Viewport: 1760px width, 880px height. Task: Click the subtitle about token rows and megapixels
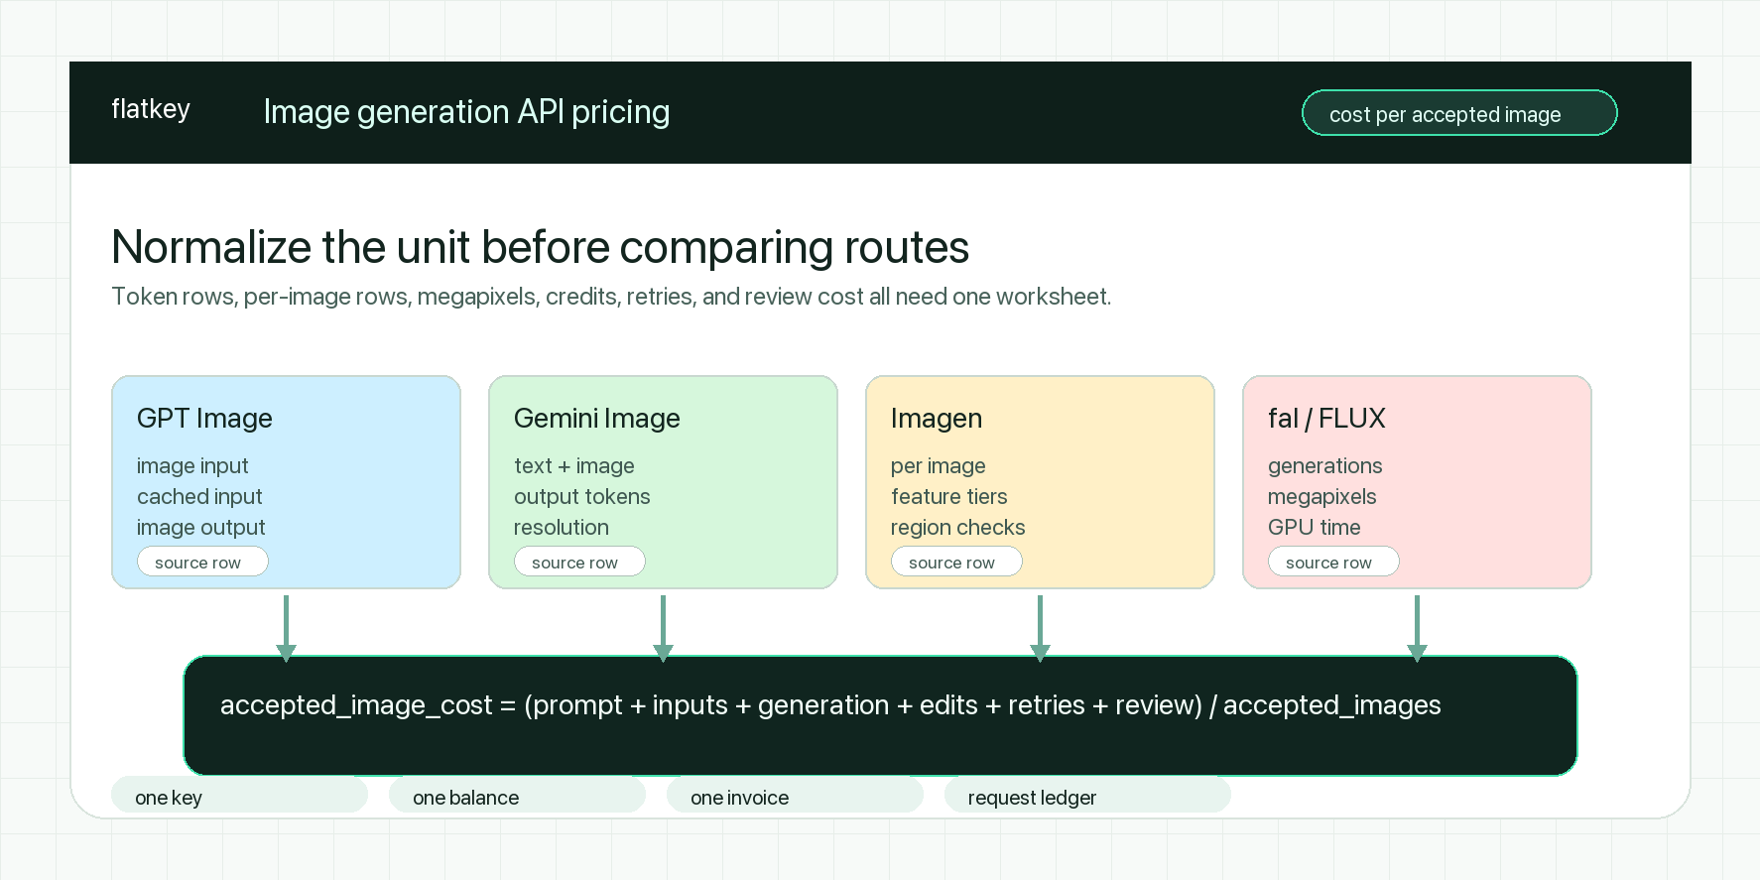coord(611,297)
